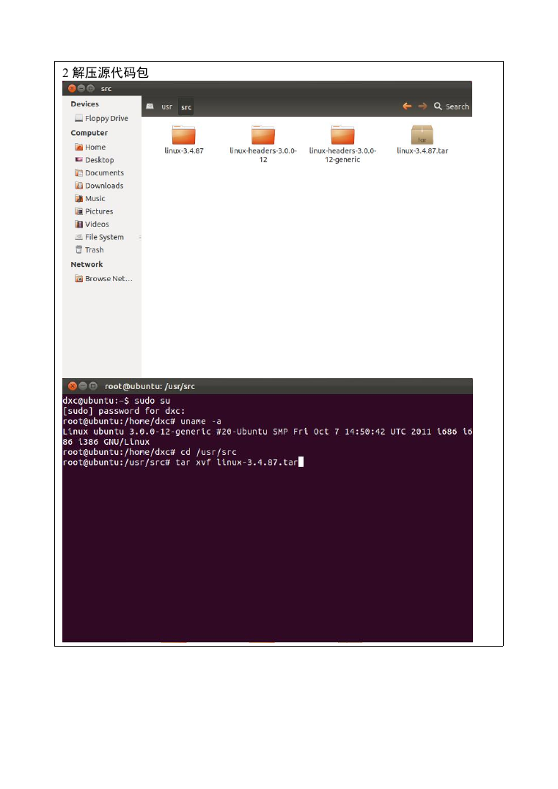Open Music in sidebar
The width and height of the screenshot is (558, 789).
90,198
